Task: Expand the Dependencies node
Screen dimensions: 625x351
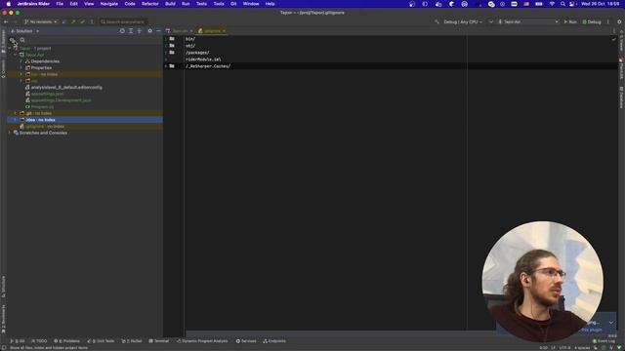Action: (21, 61)
